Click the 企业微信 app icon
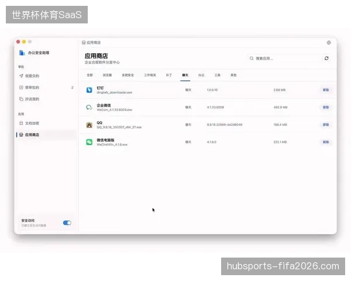Image resolution: width=351 pixels, height=281 pixels. [x=89, y=107]
